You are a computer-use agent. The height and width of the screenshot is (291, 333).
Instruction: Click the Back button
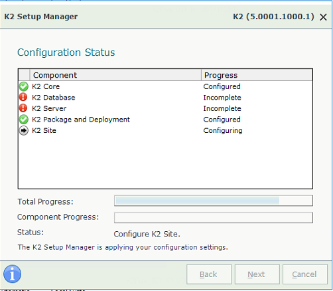click(x=209, y=274)
